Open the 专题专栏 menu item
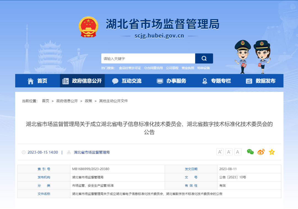The image size is (298, 209). click(216, 81)
